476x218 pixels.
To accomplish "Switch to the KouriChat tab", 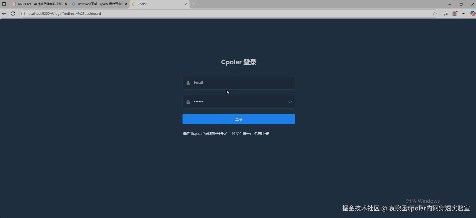I will coord(39,4).
